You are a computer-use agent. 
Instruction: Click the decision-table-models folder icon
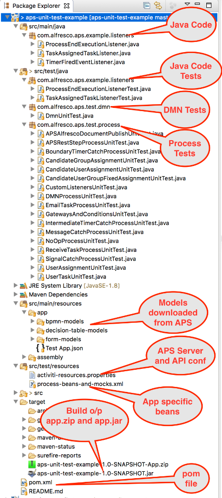[x=41, y=330]
